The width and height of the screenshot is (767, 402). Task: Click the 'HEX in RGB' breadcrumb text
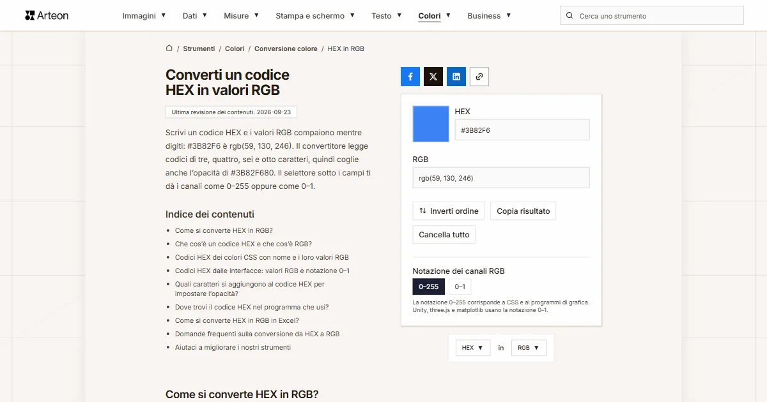(x=346, y=48)
